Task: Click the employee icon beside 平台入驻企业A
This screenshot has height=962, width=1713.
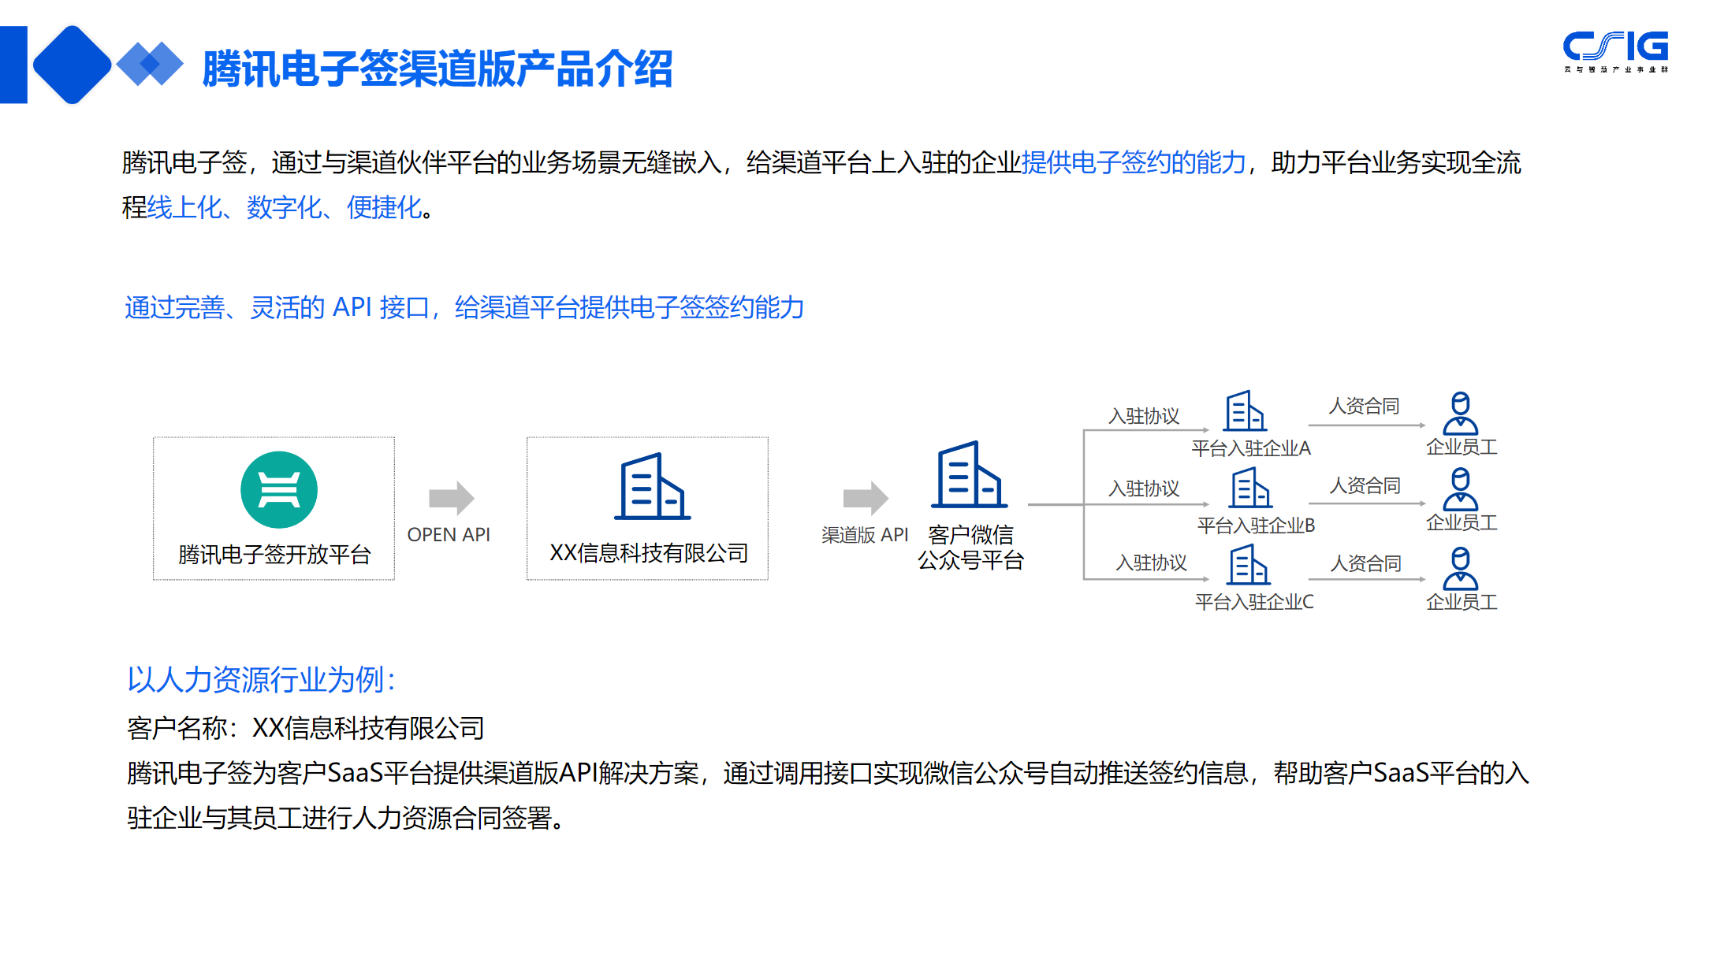Action: coord(1460,413)
